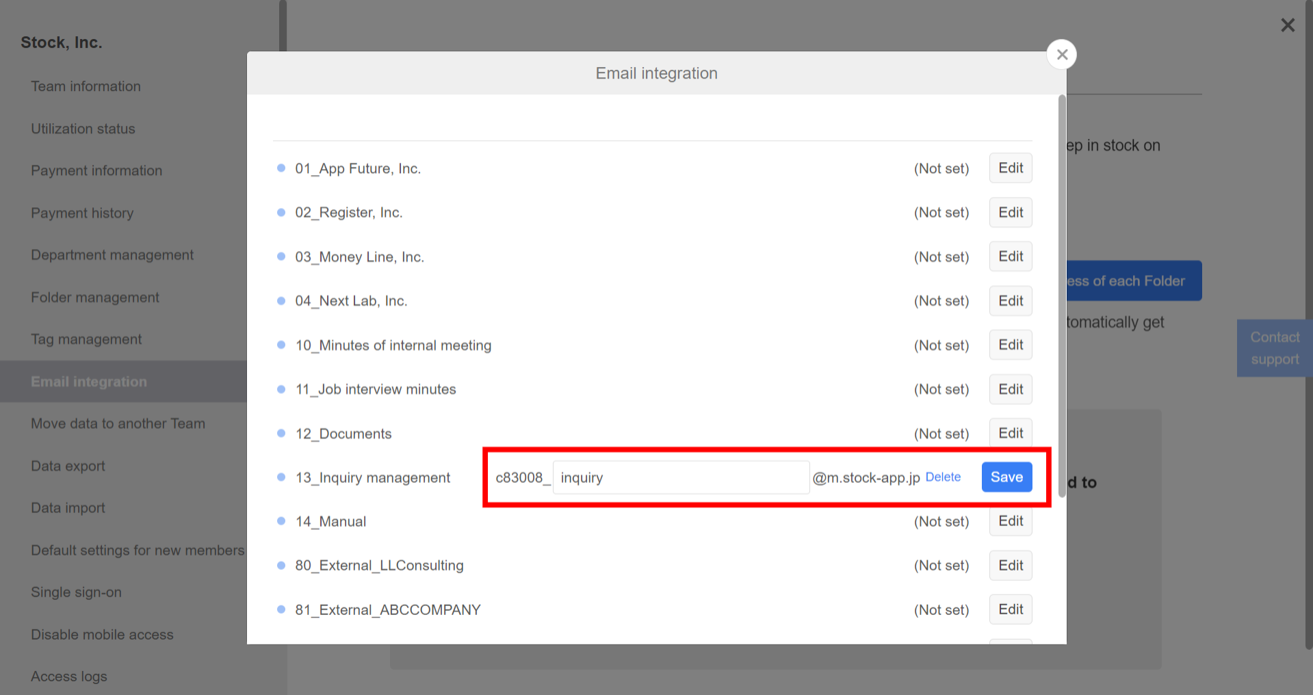Open Payment history settings
Image resolution: width=1313 pixels, height=695 pixels.
[x=82, y=213]
